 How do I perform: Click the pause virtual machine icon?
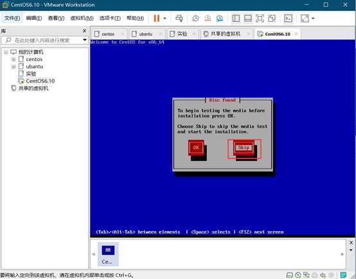[157, 18]
